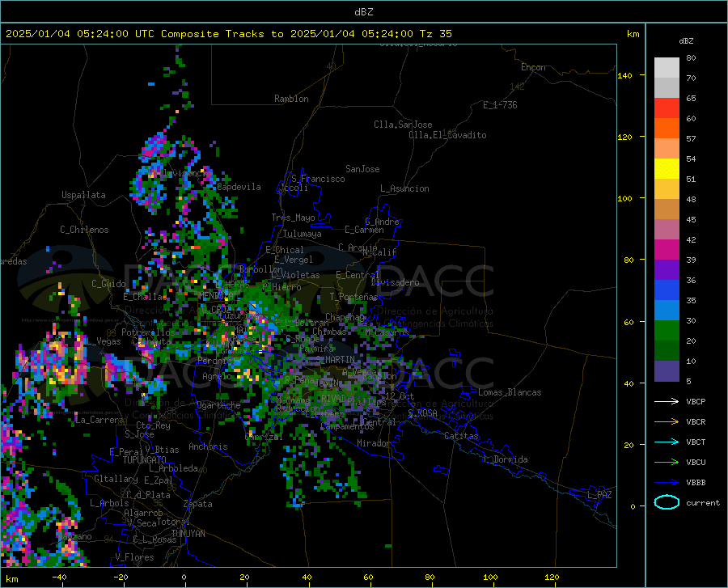Click the 'C_Chilenos' label
Screen dimensions: 728x588
tap(84, 230)
